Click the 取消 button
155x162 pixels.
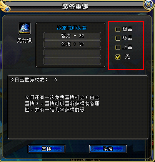point(108,149)
